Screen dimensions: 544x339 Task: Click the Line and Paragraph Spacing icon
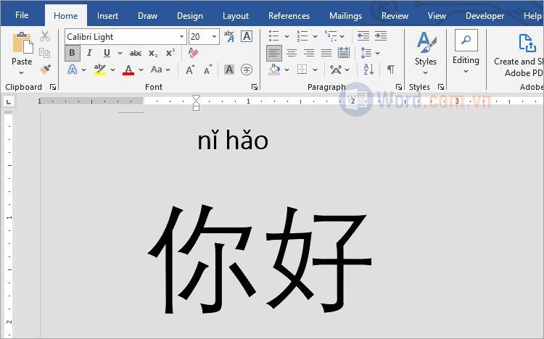coord(366,53)
